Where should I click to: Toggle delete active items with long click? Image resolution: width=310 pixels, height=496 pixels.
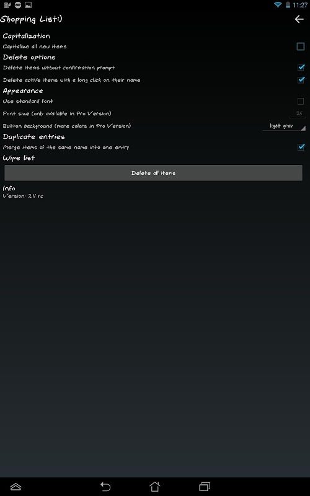(301, 80)
